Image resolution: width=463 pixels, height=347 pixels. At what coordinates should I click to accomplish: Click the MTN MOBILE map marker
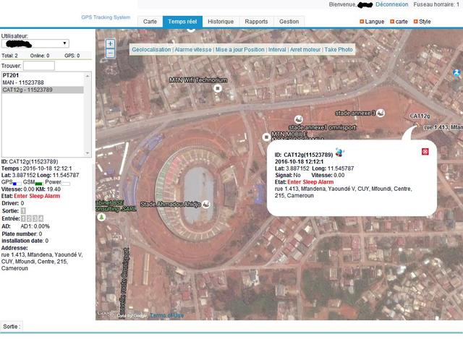pos(266,137)
